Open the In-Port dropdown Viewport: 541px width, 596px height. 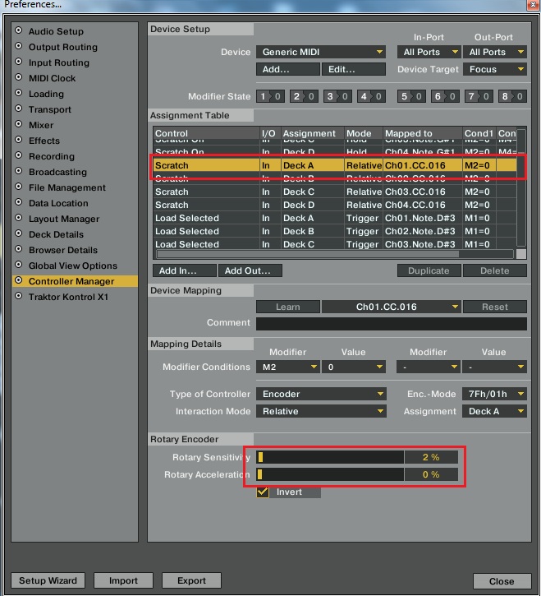(x=429, y=52)
